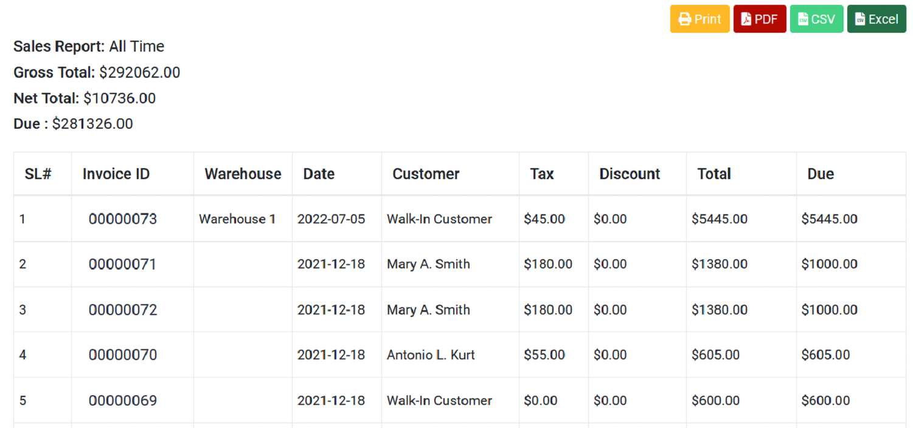Click the Warehouse 1 cell
The width and height of the screenshot is (913, 428).
(x=237, y=219)
